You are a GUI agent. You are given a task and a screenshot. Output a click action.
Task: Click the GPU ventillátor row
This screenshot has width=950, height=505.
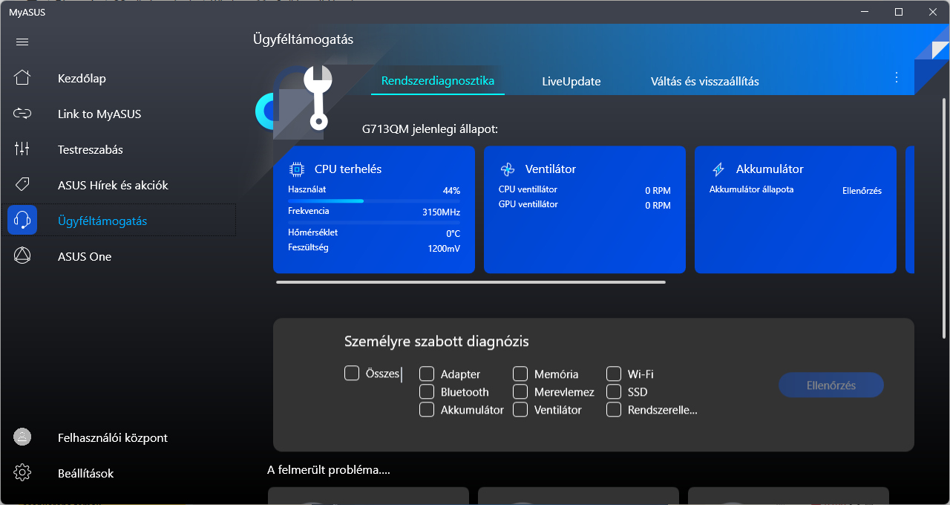point(585,205)
